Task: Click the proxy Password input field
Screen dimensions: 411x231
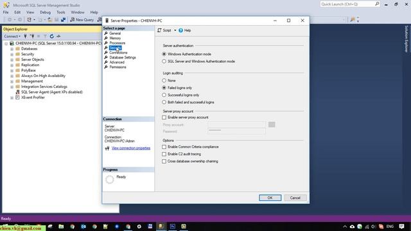Action: pyautogui.click(x=236, y=131)
